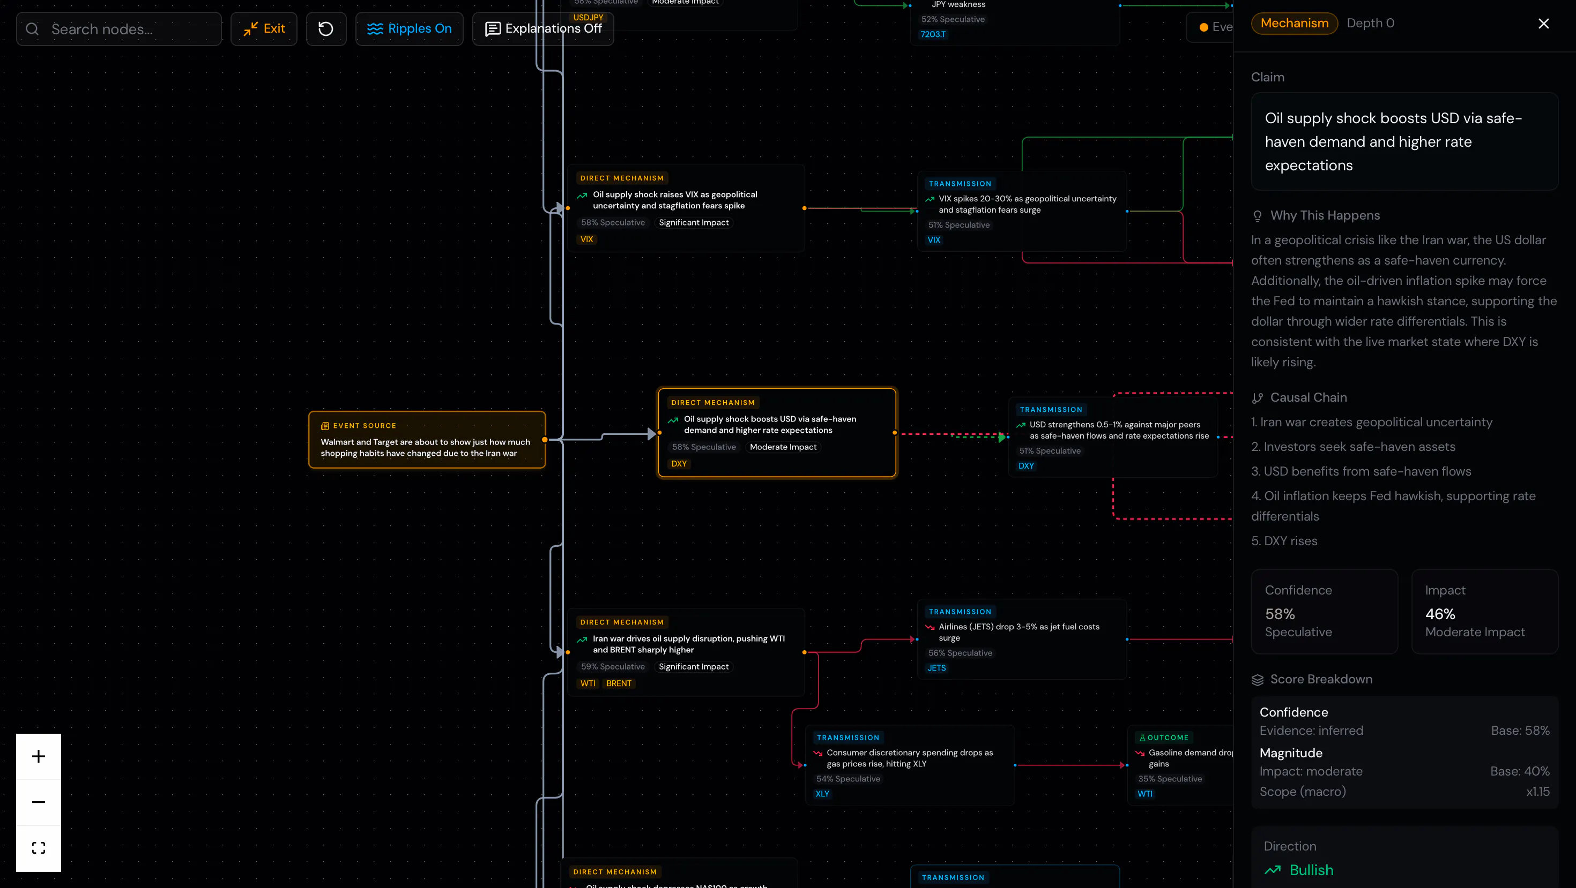The height and width of the screenshot is (888, 1576).
Task: Open the Gasoline demand Outcome node
Action: pyautogui.click(x=1181, y=765)
